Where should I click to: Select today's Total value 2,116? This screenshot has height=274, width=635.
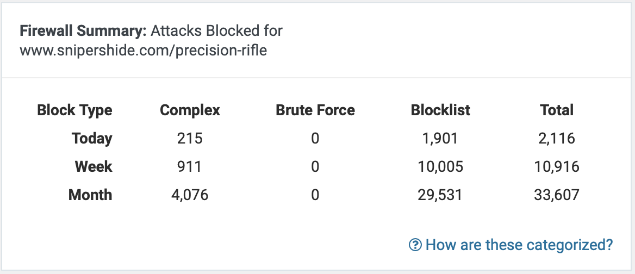point(557,139)
